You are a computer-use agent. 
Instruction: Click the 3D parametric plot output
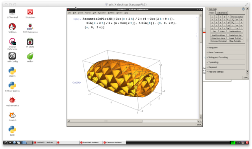click(x=124, y=82)
